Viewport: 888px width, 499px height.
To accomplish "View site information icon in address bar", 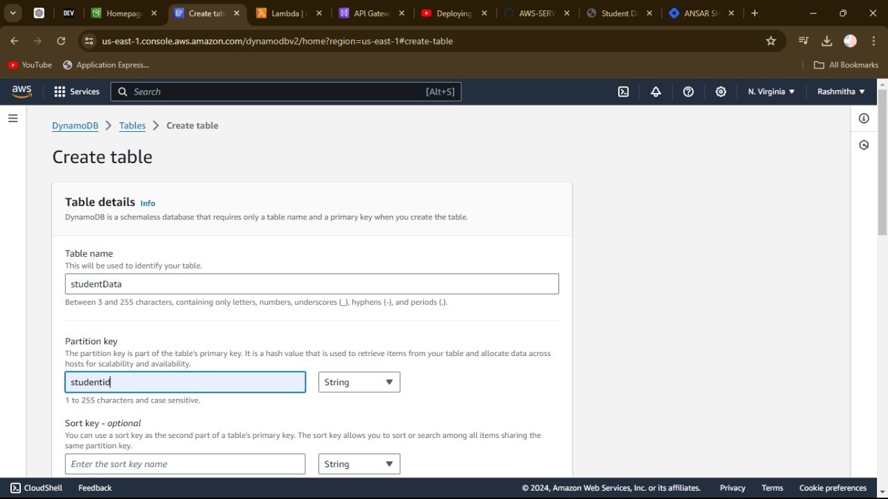I will [89, 41].
